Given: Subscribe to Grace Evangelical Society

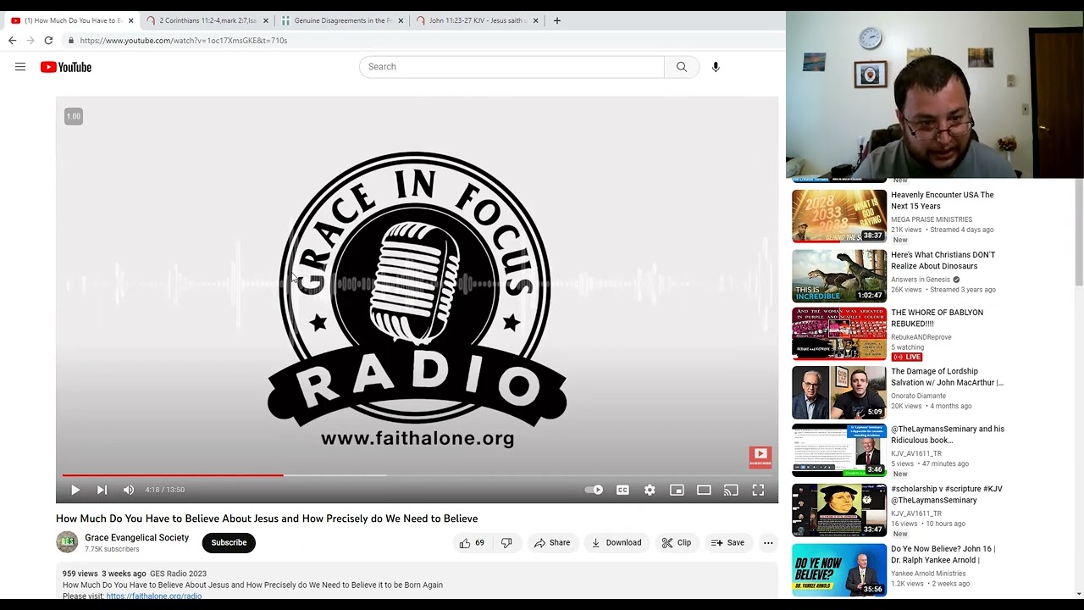Looking at the screenshot, I should pyautogui.click(x=229, y=543).
